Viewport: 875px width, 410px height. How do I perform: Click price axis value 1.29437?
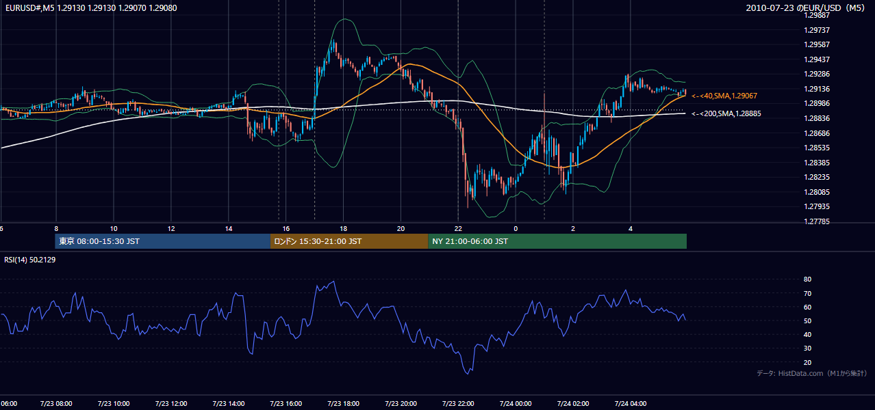816,59
